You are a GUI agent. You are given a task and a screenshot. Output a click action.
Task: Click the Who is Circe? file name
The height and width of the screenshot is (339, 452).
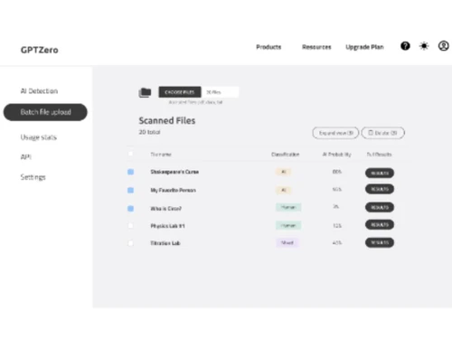click(166, 209)
